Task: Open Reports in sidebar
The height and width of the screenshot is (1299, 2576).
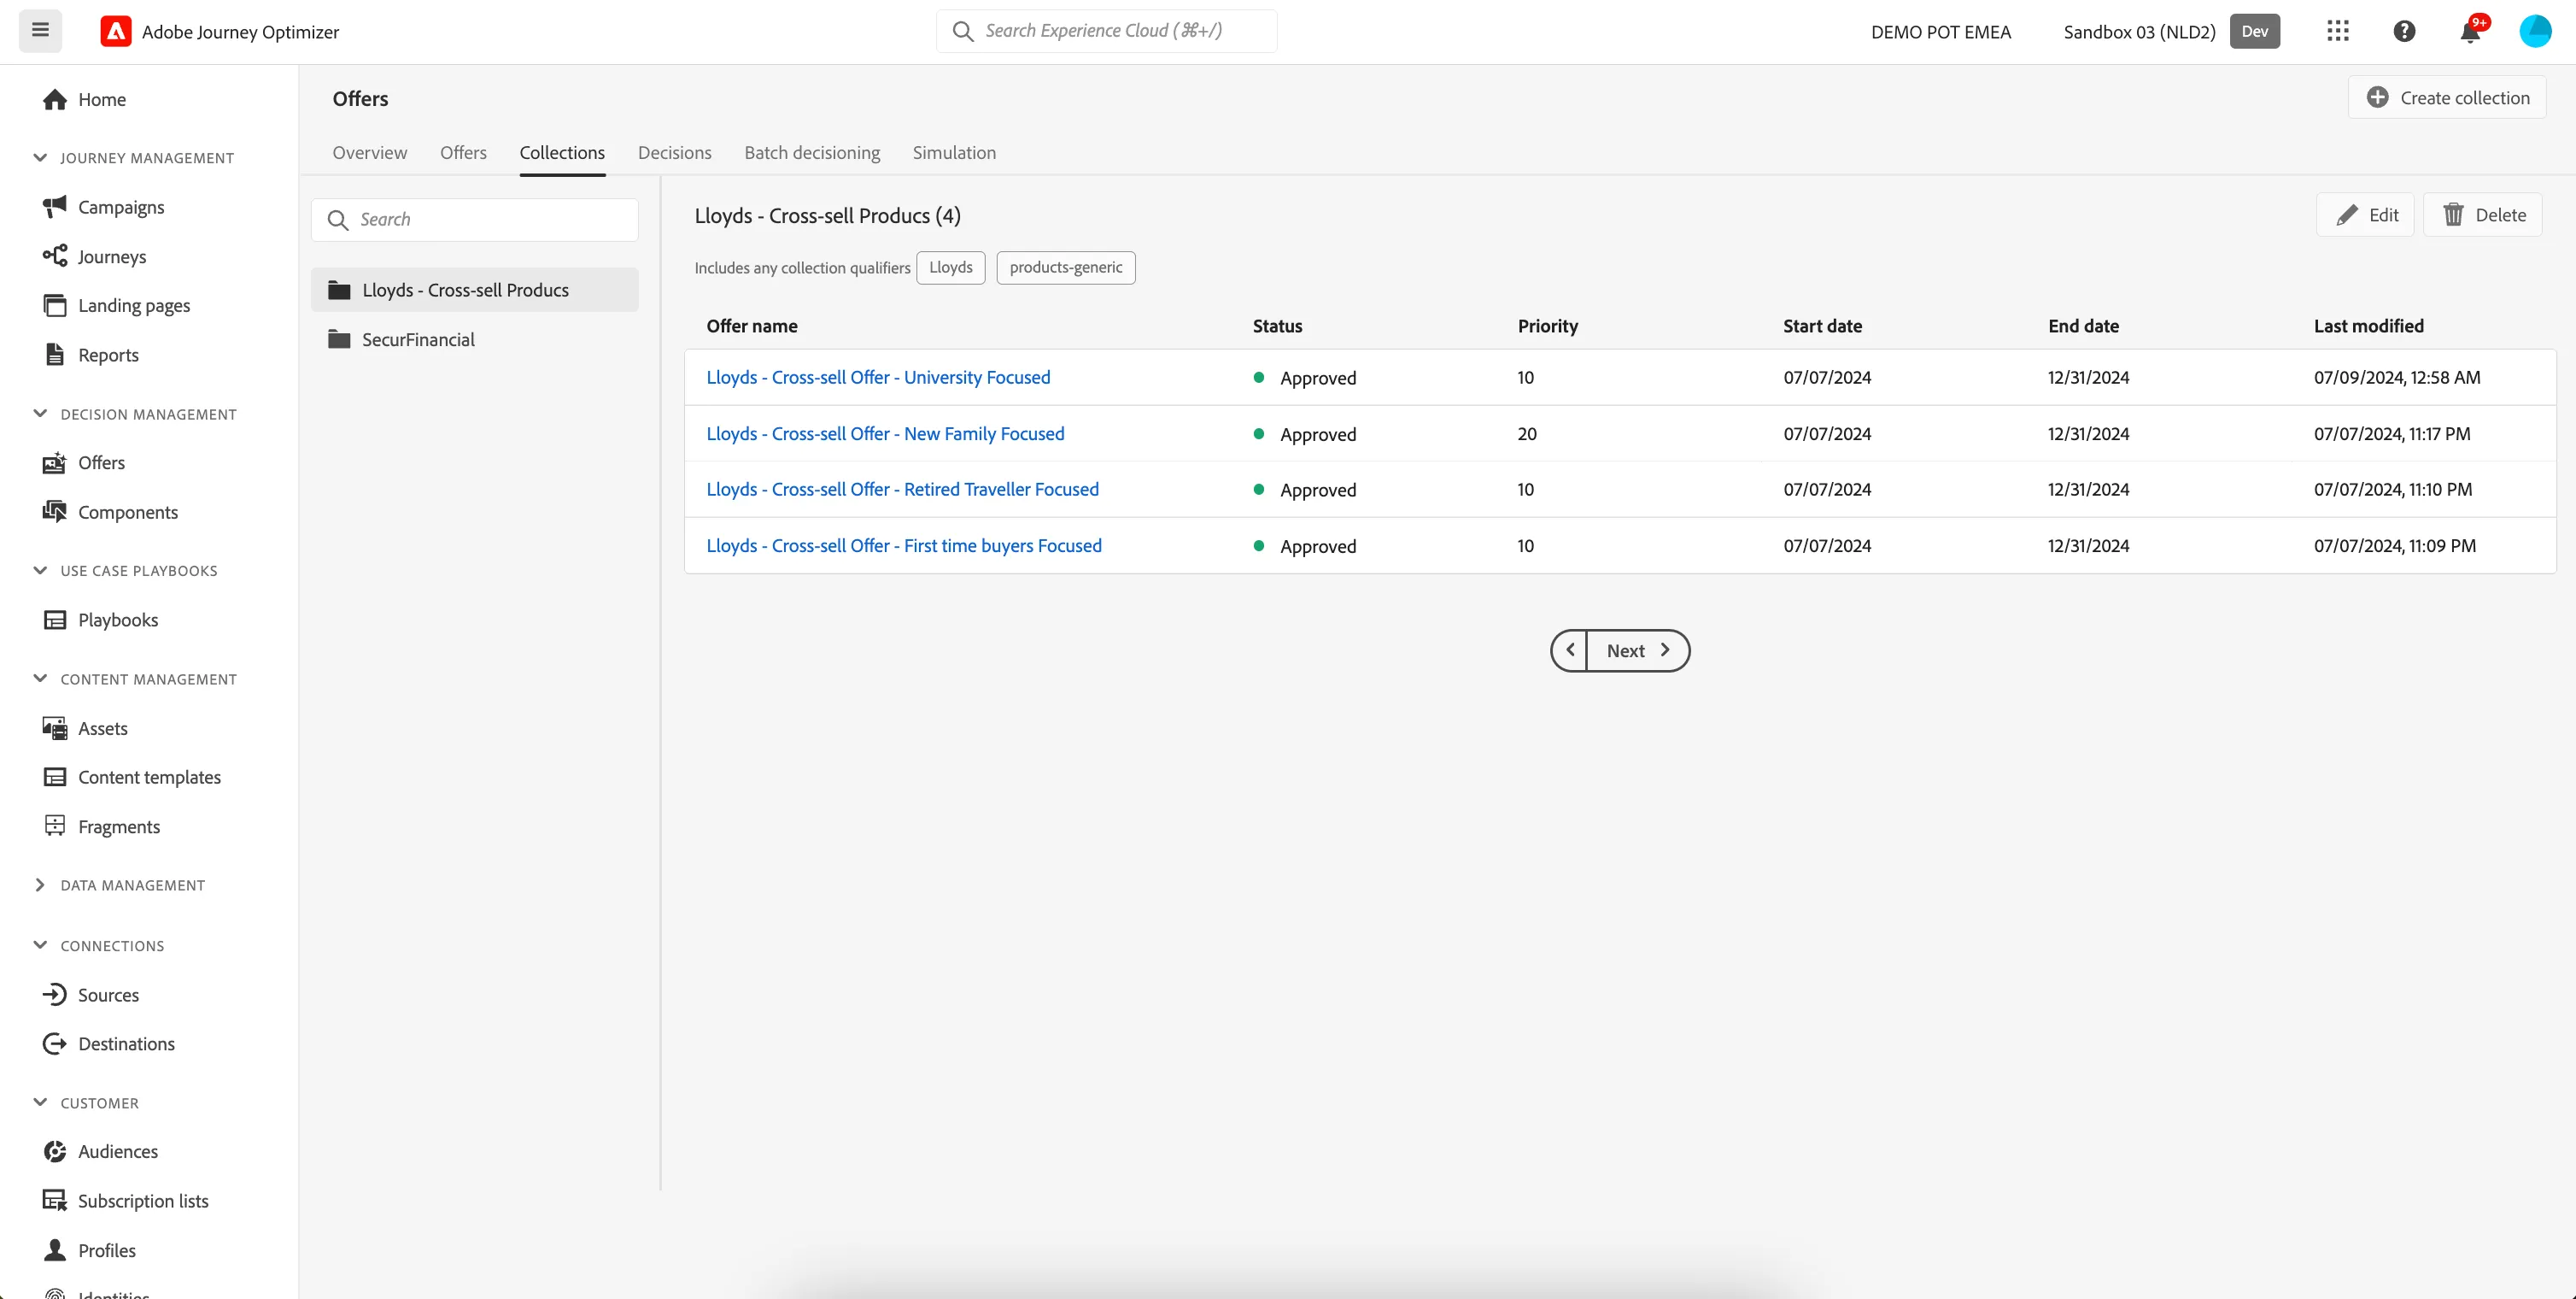Action: [91, 356]
